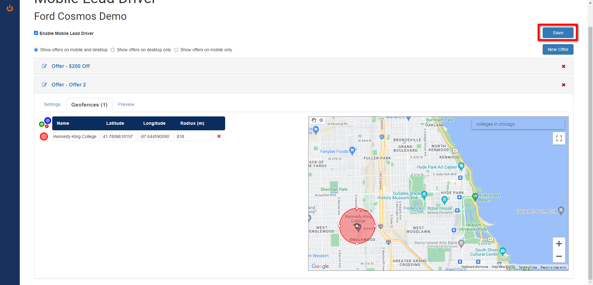Collapse the Offer - Offer 2 panel
Viewport: 593px width, 285px height.
[69, 85]
